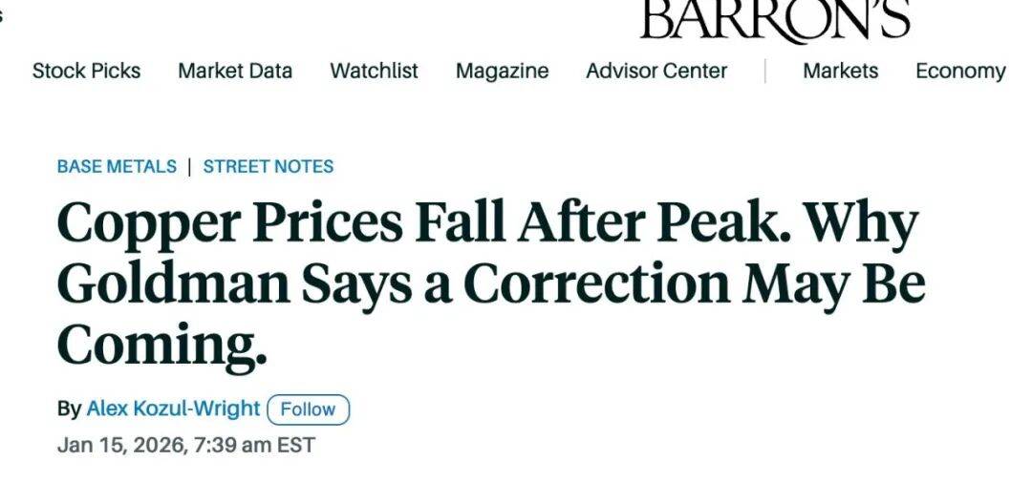Viewport: 1032px width, 482px height.
Task: Click the Barron's logo
Action: click(774, 19)
